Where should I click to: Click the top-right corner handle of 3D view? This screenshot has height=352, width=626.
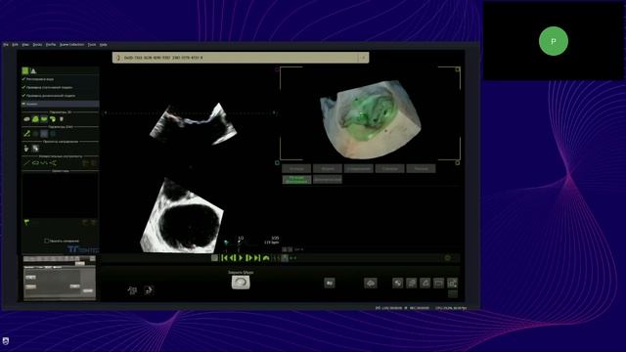pos(458,69)
